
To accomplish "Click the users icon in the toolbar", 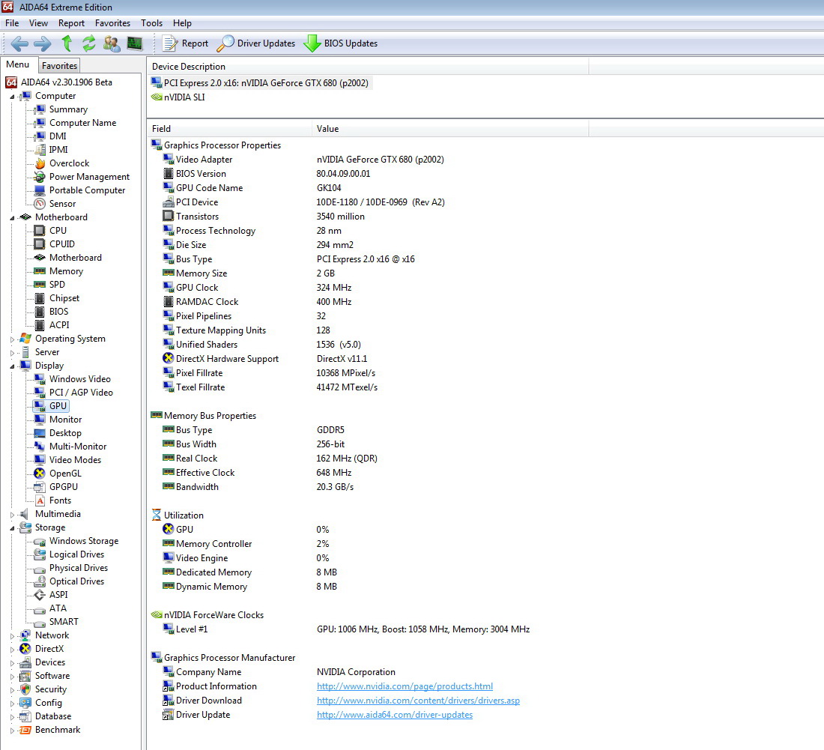I will click(112, 43).
